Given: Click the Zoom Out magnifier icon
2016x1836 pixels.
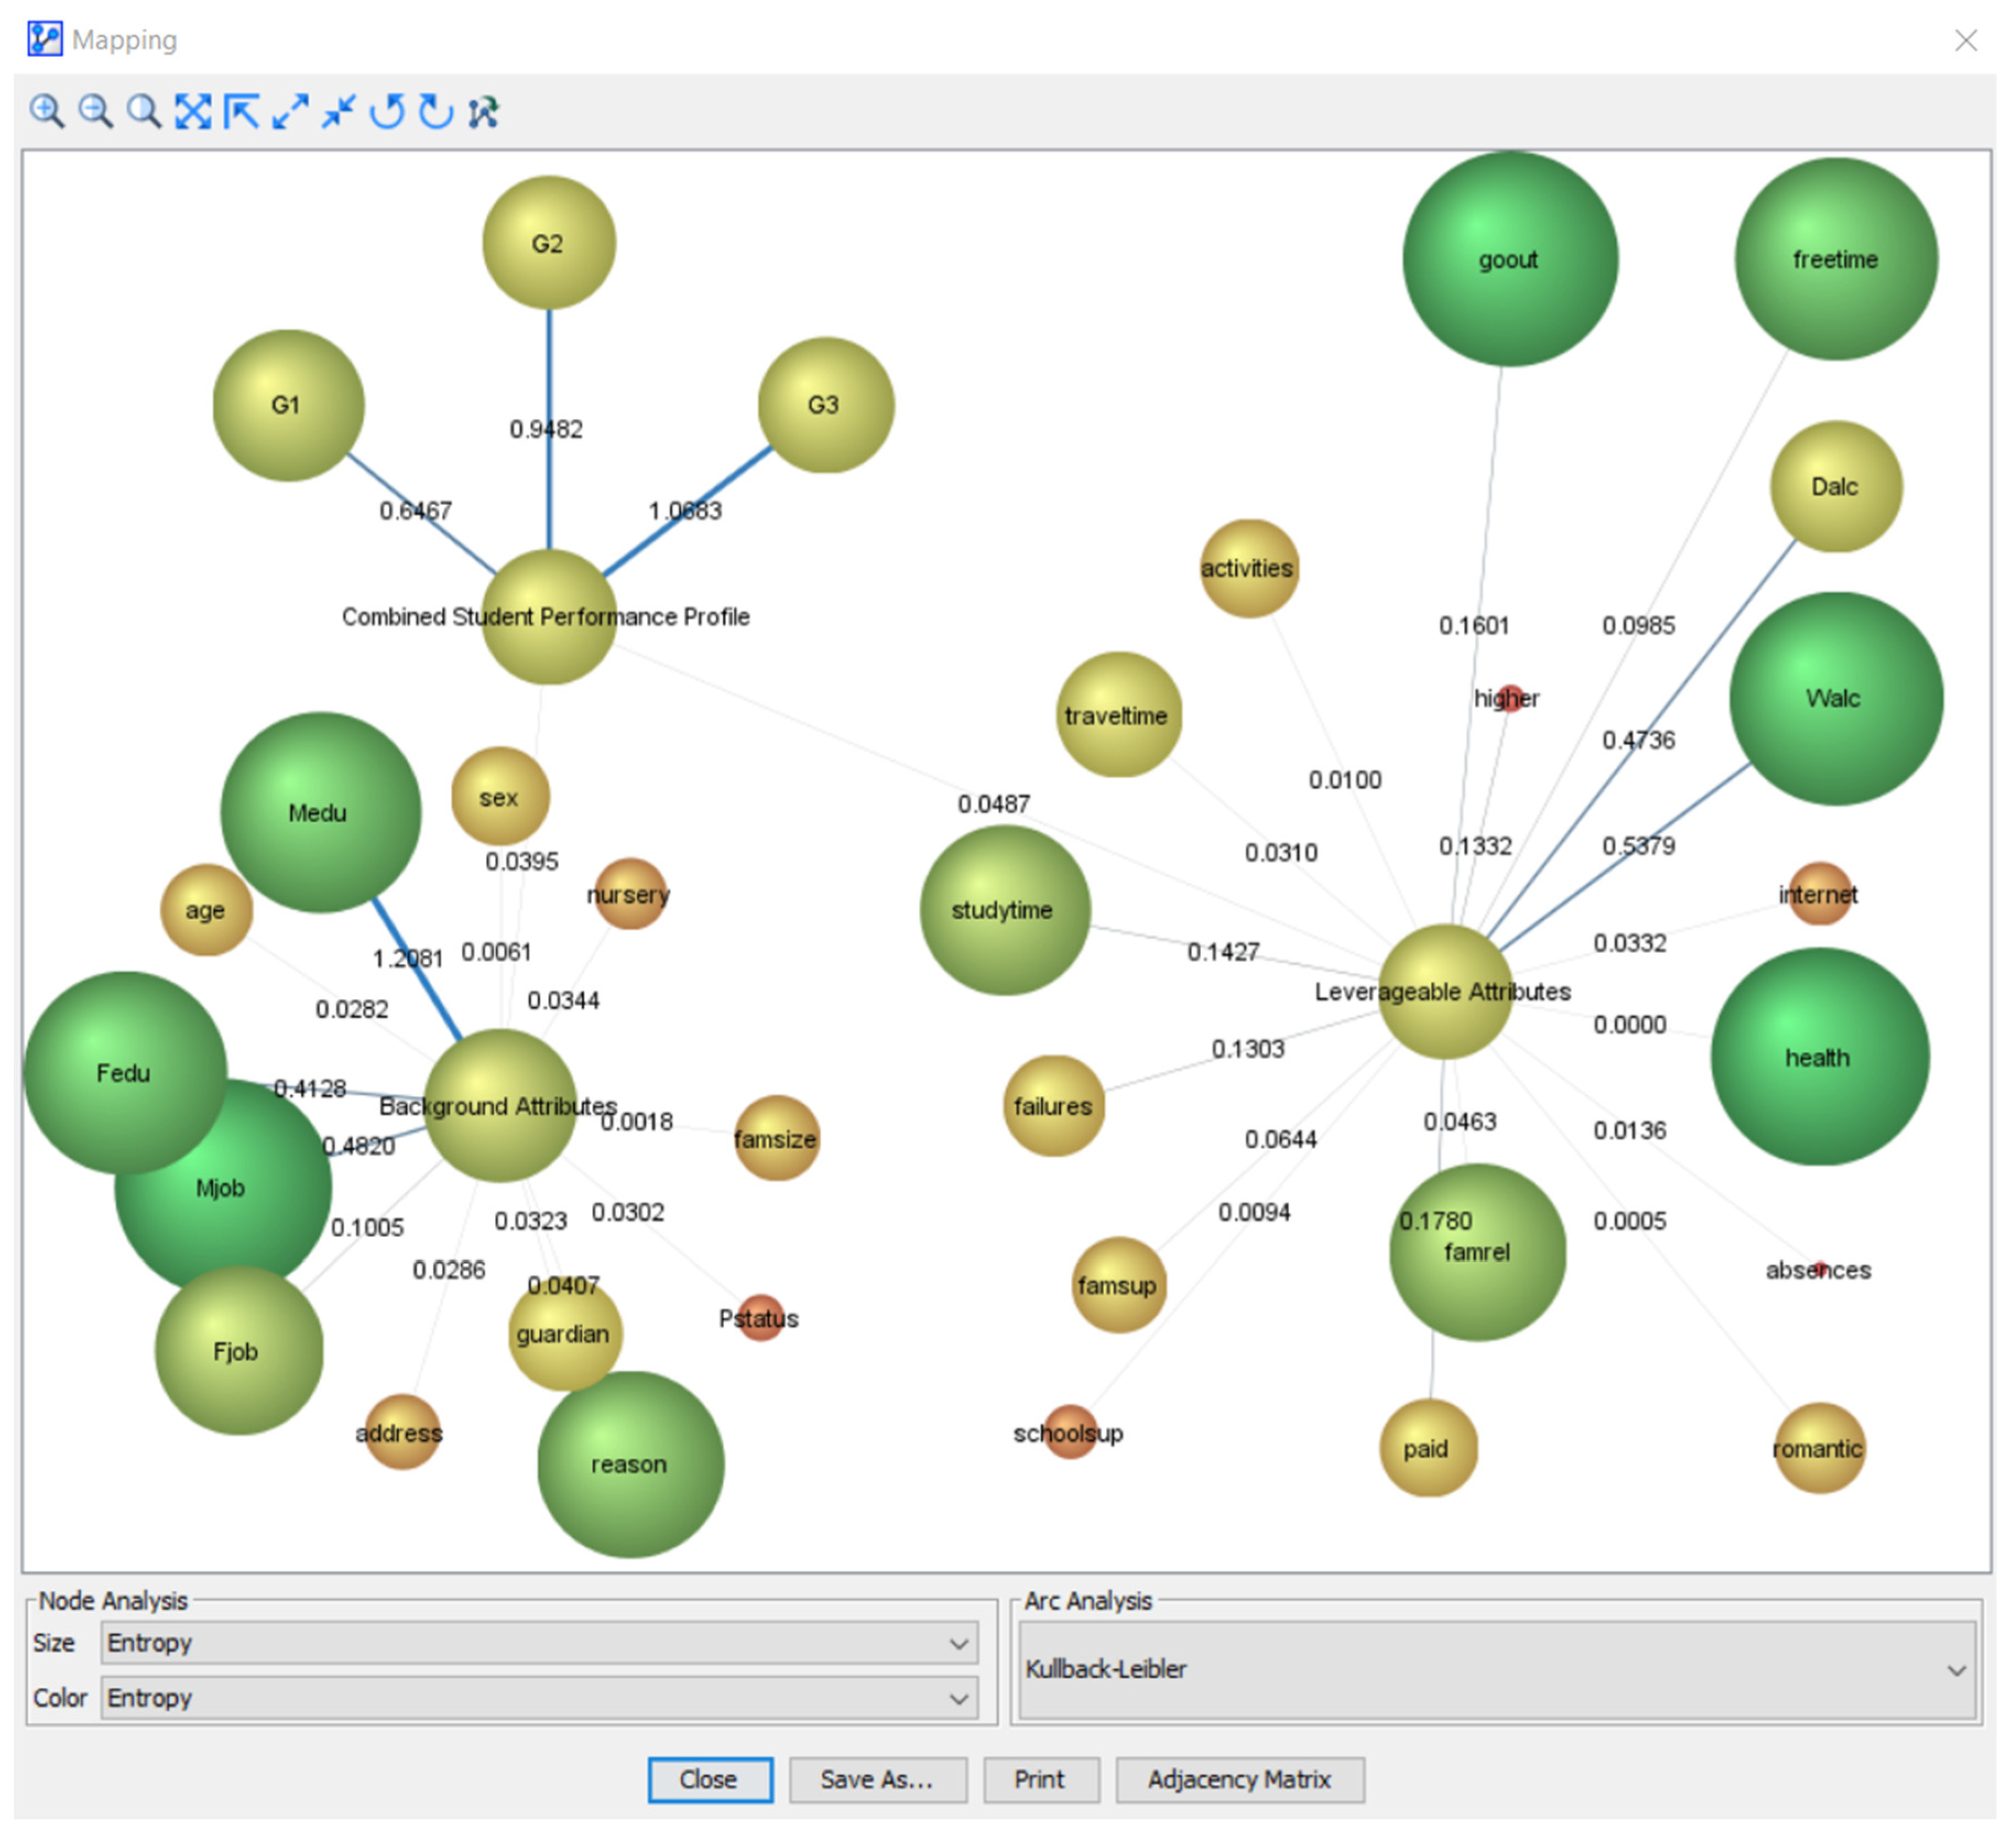Looking at the screenshot, I should tap(95, 112).
